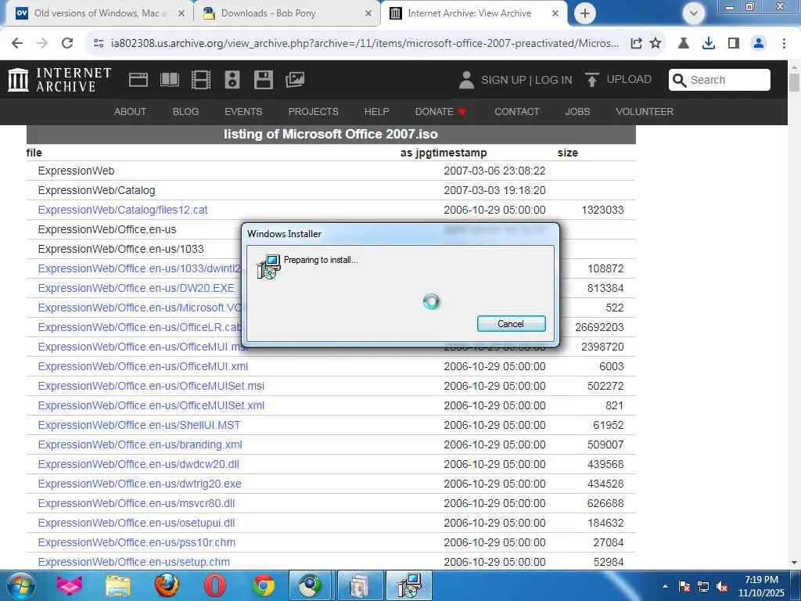Open the Video film icon
The height and width of the screenshot is (601, 801).
201,80
